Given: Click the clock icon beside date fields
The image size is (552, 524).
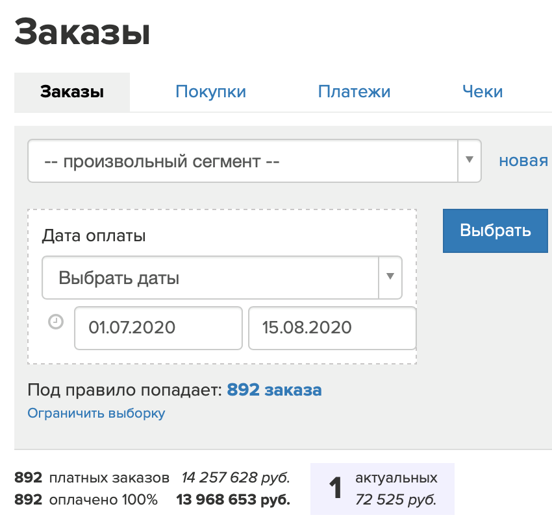Looking at the screenshot, I should click(56, 322).
